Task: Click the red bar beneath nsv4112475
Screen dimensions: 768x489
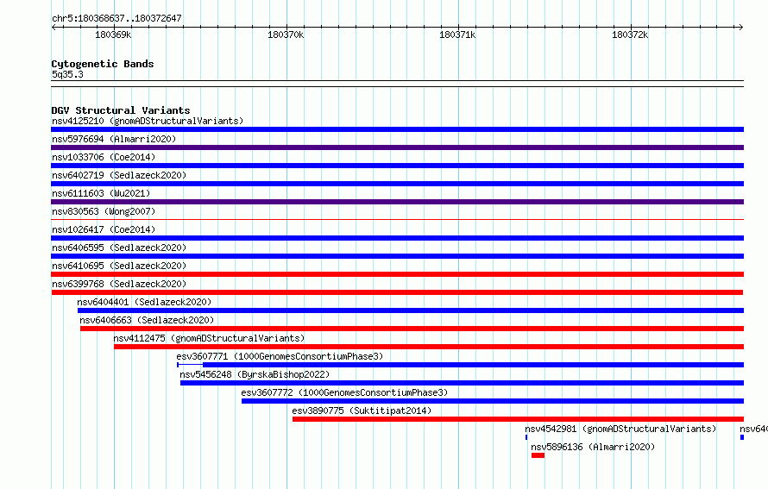Action: [429, 347]
